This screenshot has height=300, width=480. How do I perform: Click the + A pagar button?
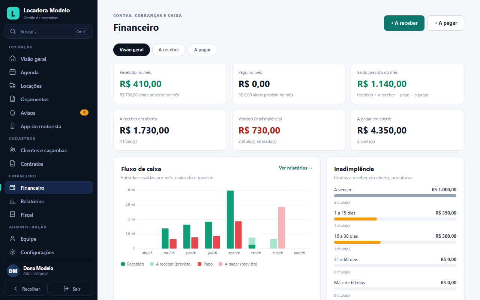445,23
